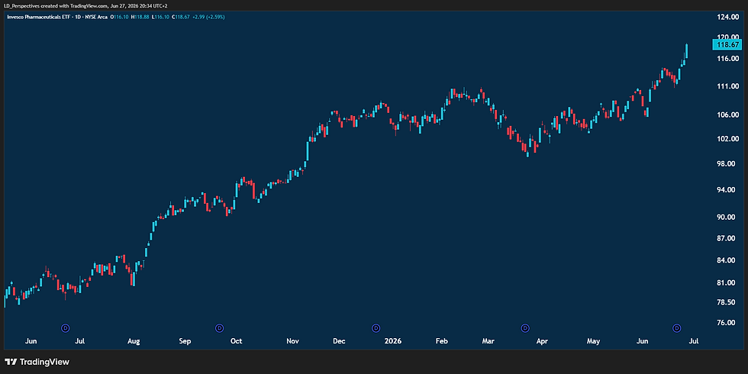Click the open value O116.10

pyautogui.click(x=118, y=17)
